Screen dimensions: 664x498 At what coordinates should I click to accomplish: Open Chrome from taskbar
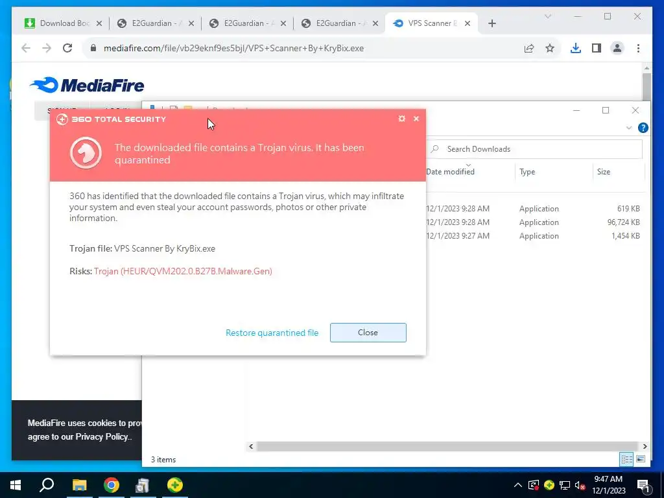tap(112, 485)
